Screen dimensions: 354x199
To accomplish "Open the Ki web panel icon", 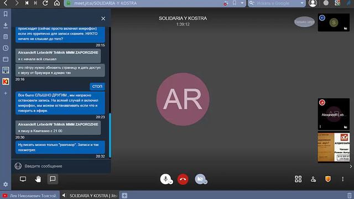I will tap(6, 81).
